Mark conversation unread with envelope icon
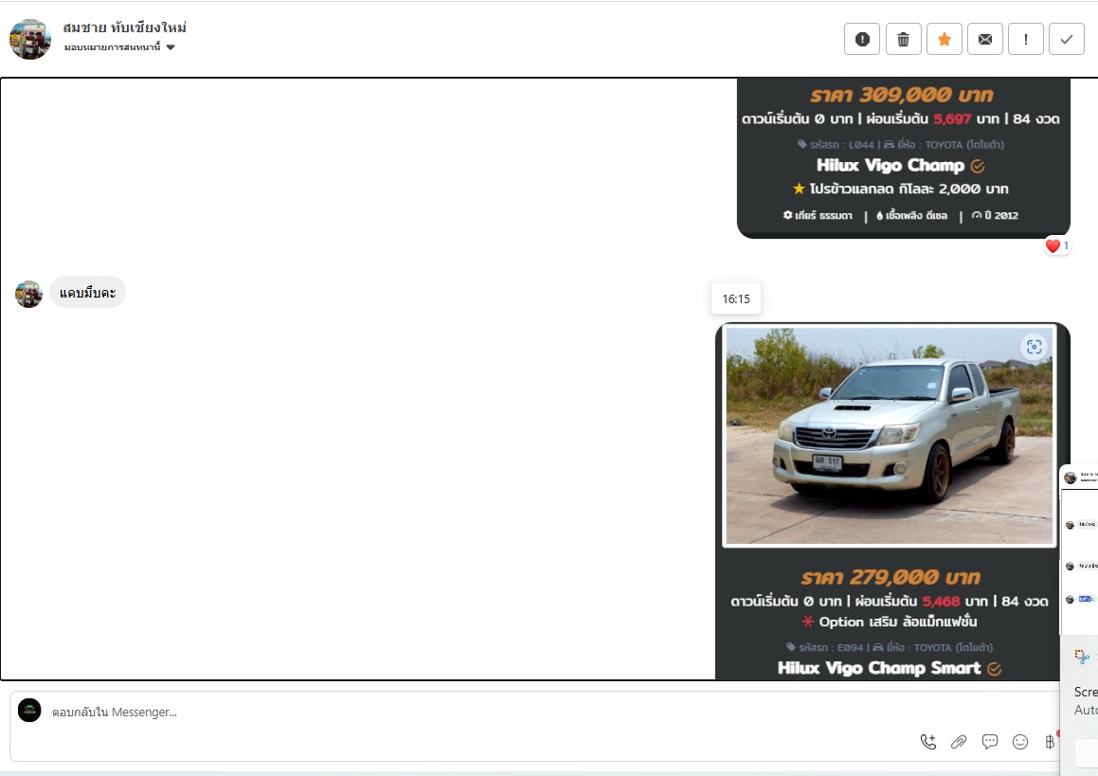Viewport: 1098px width, 776px height. pyautogui.click(x=985, y=39)
